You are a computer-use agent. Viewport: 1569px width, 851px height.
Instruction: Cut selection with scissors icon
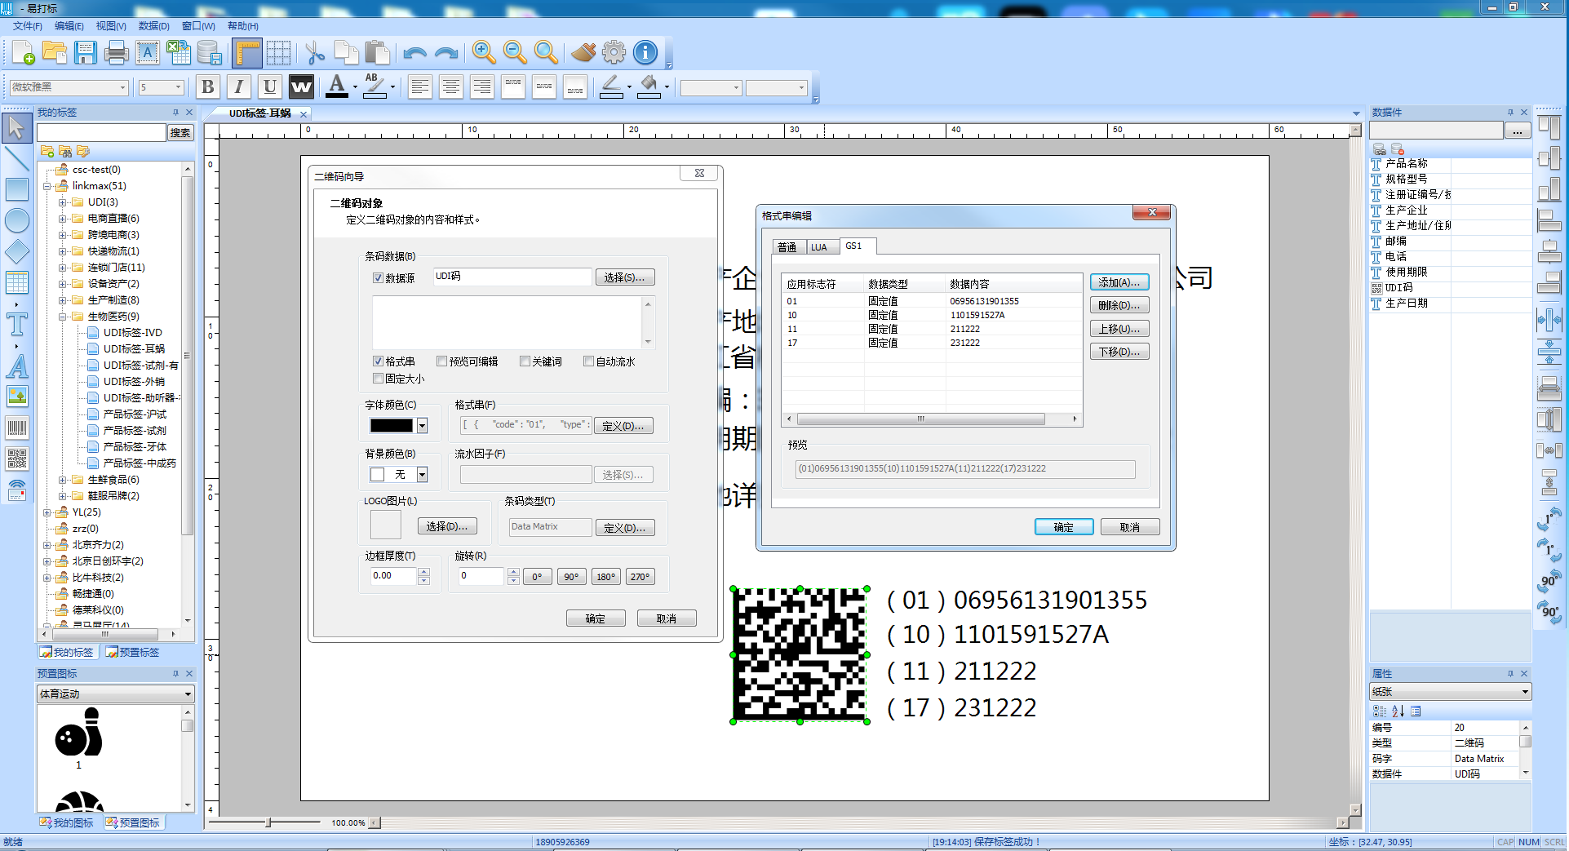pyautogui.click(x=315, y=53)
